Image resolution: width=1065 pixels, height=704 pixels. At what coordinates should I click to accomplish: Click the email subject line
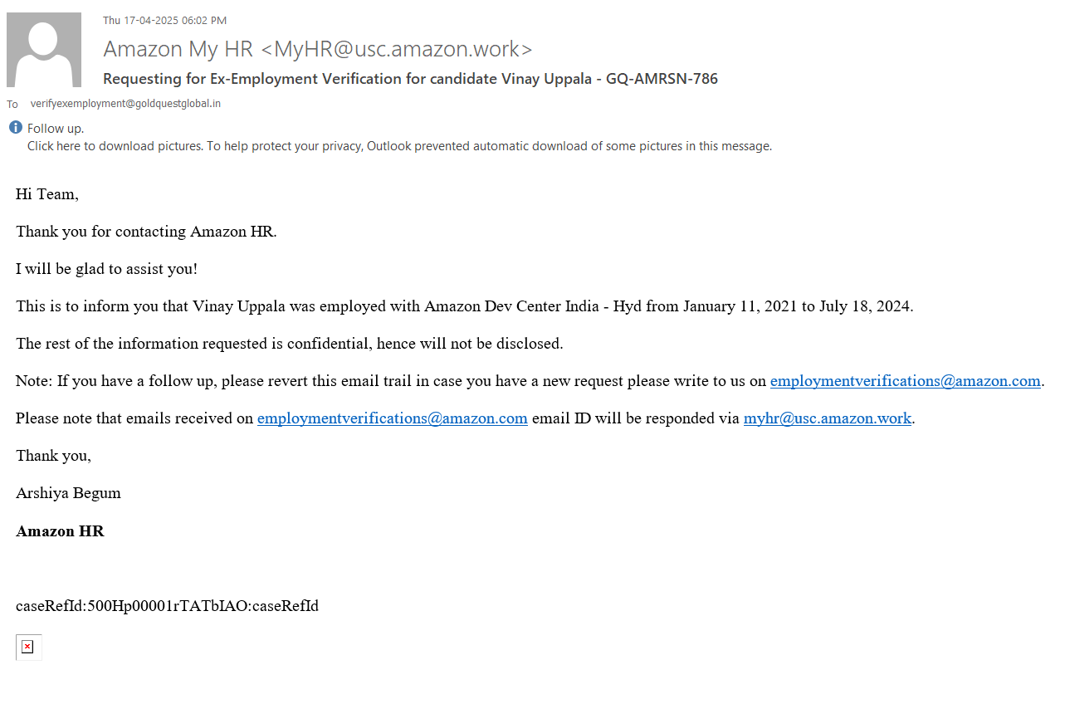pos(410,79)
